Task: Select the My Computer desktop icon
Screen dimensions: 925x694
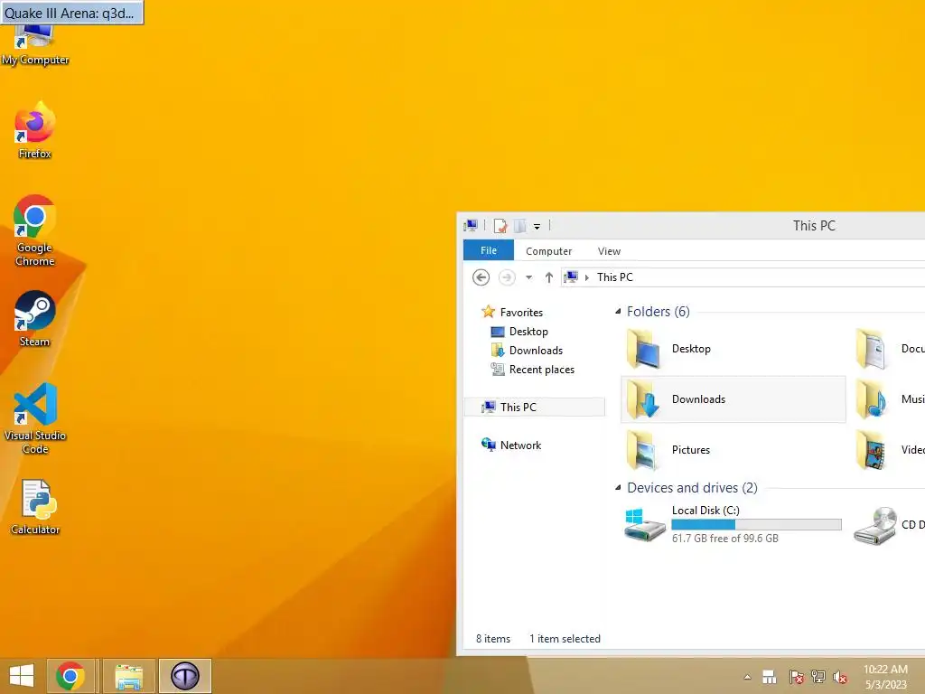Action: [35, 46]
